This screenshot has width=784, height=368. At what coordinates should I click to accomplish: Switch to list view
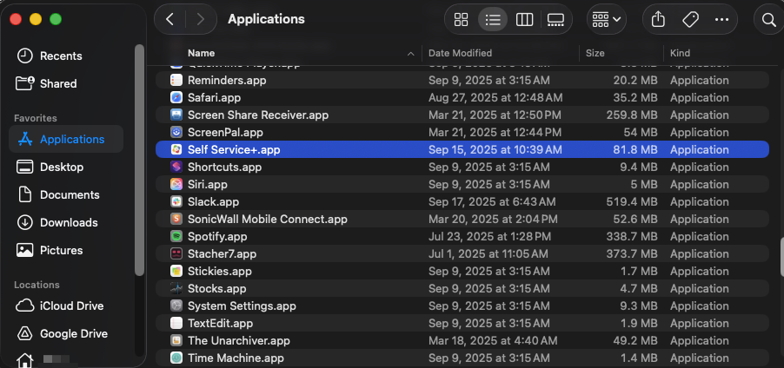tap(493, 19)
